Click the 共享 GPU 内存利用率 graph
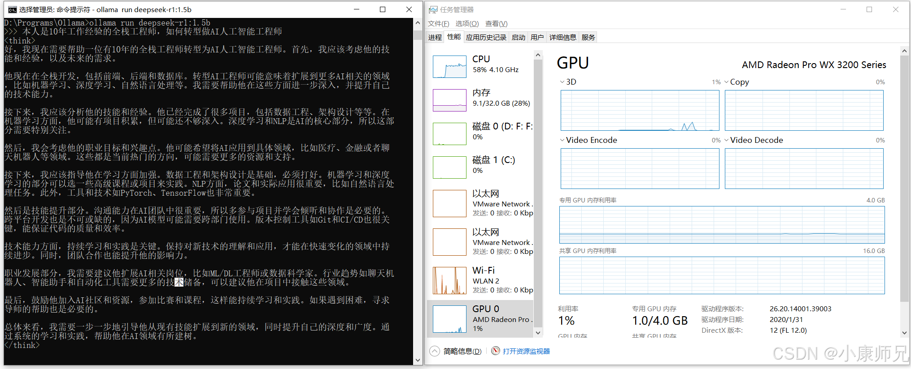The image size is (911, 369). [x=722, y=275]
